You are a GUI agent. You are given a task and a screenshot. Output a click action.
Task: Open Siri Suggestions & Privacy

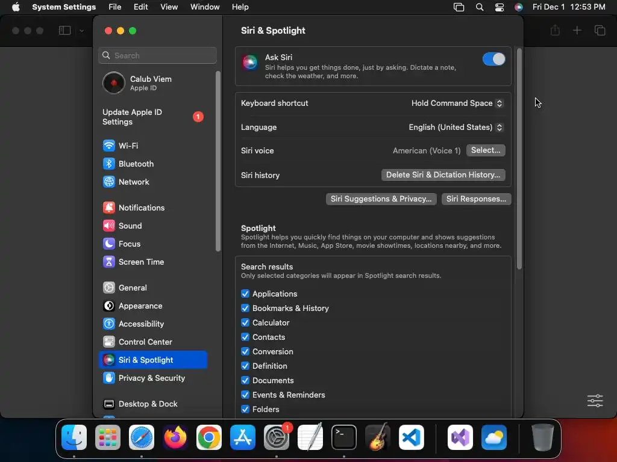[x=381, y=199]
